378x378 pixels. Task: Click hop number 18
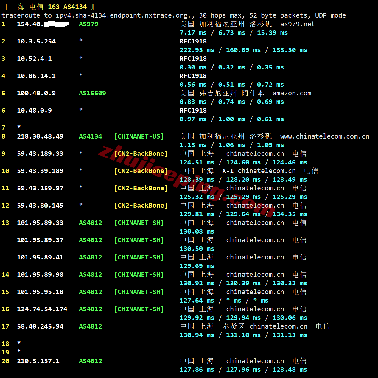tap(5, 344)
